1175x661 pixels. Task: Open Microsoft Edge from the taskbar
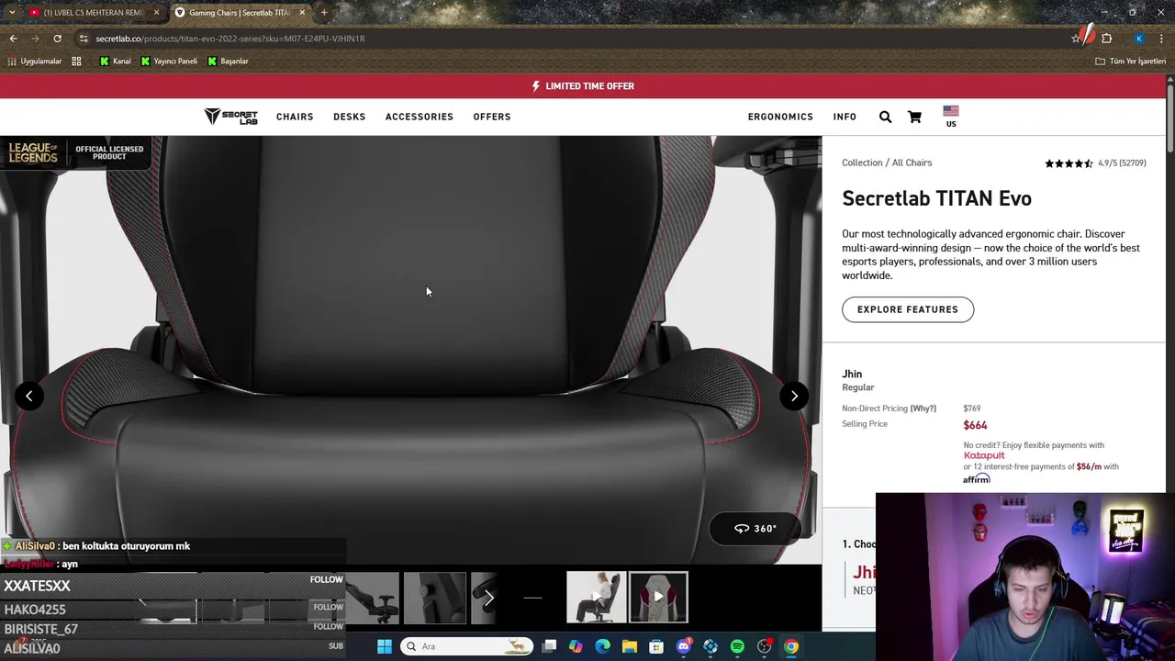click(602, 646)
